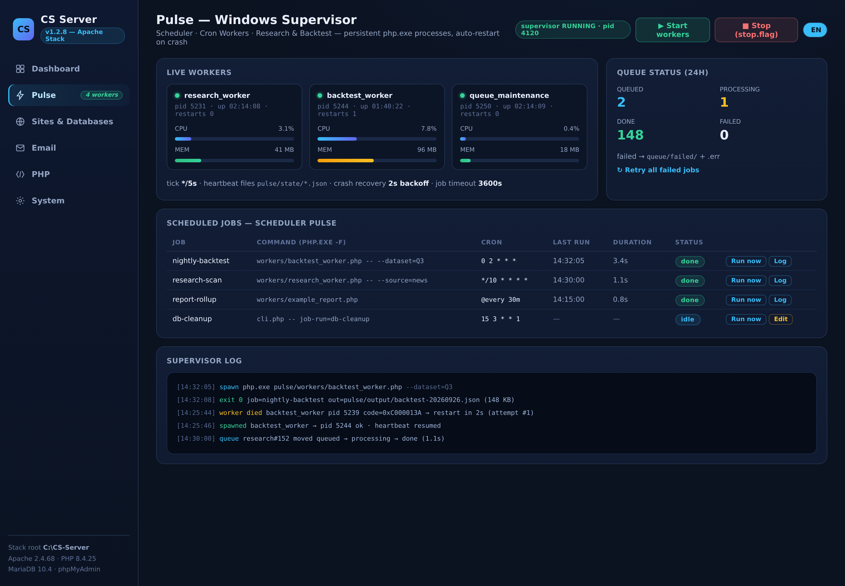Click backtest_worker green status dot
Viewport: 845px width, 586px height.
[320, 96]
